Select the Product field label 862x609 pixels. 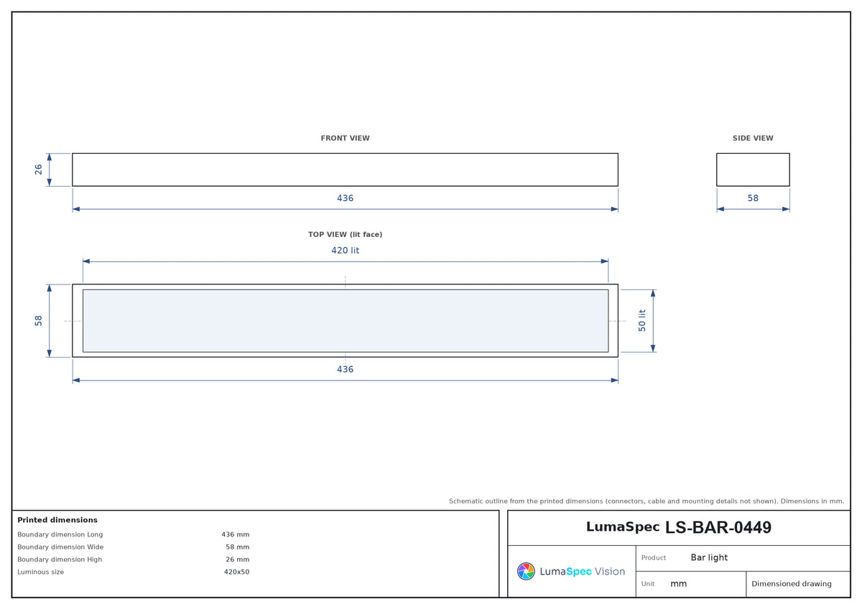654,558
